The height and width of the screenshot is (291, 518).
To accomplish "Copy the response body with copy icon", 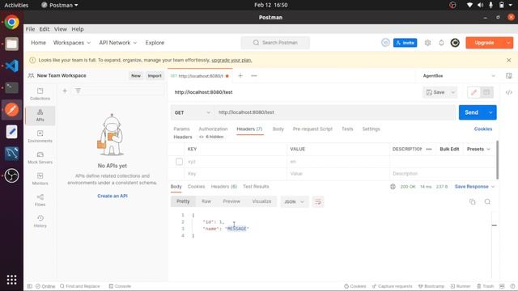I will 473,201.
